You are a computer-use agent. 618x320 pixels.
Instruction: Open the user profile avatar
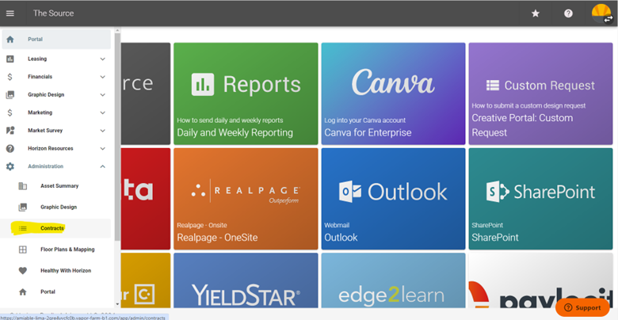pos(602,13)
